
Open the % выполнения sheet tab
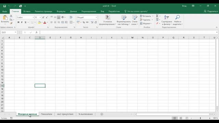[86, 114]
